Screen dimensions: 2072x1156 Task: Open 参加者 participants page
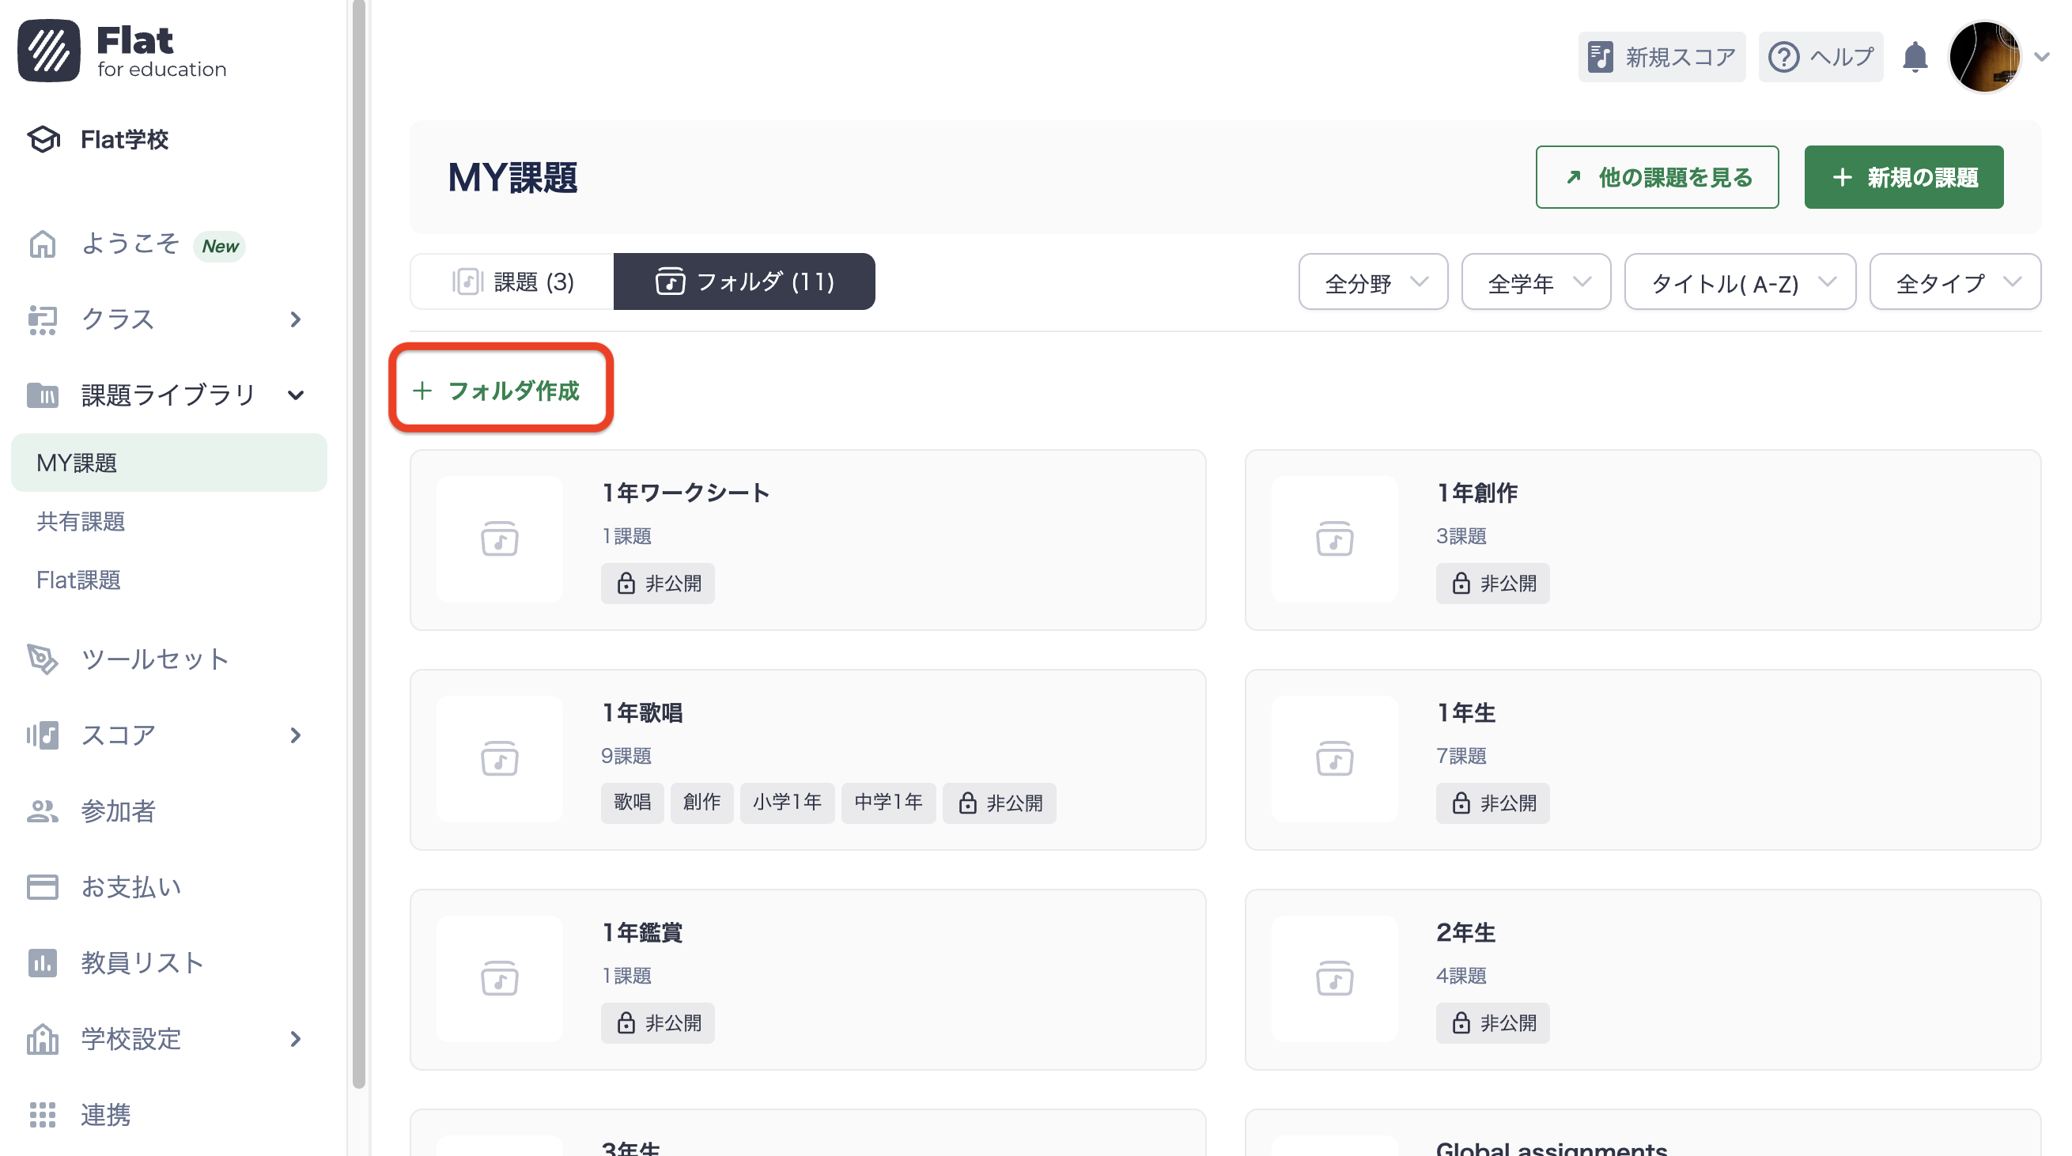click(117, 811)
